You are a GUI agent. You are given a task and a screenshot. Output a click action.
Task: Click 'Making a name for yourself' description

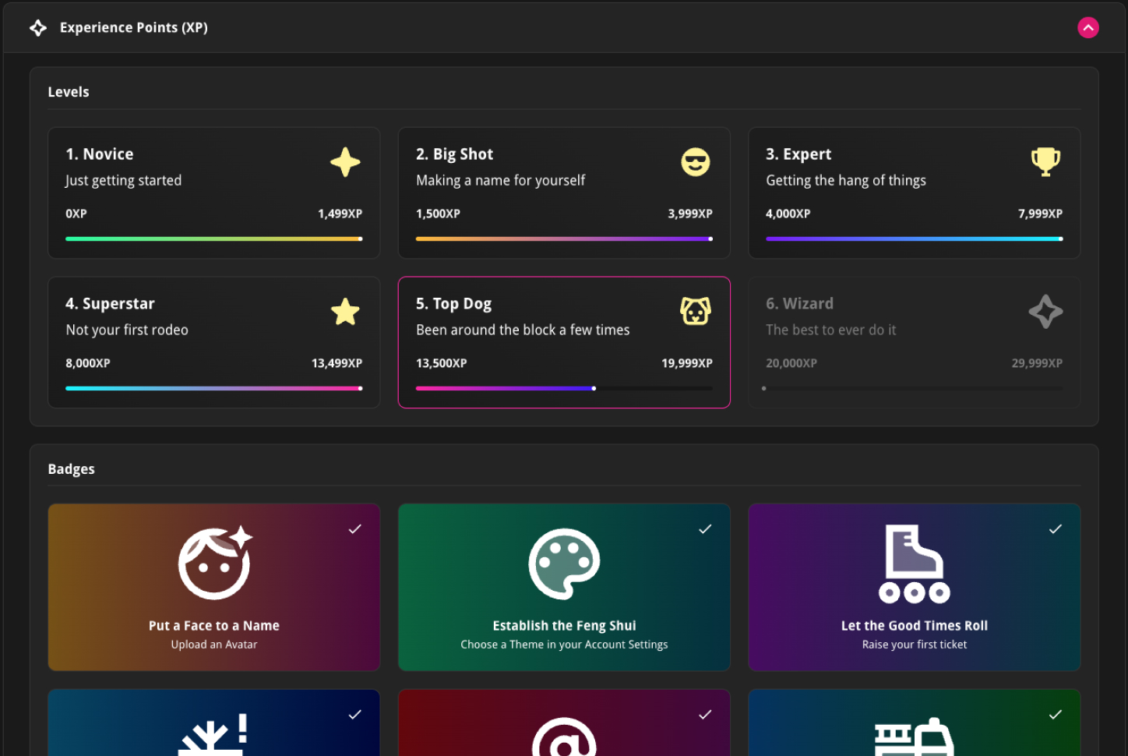pyautogui.click(x=500, y=181)
